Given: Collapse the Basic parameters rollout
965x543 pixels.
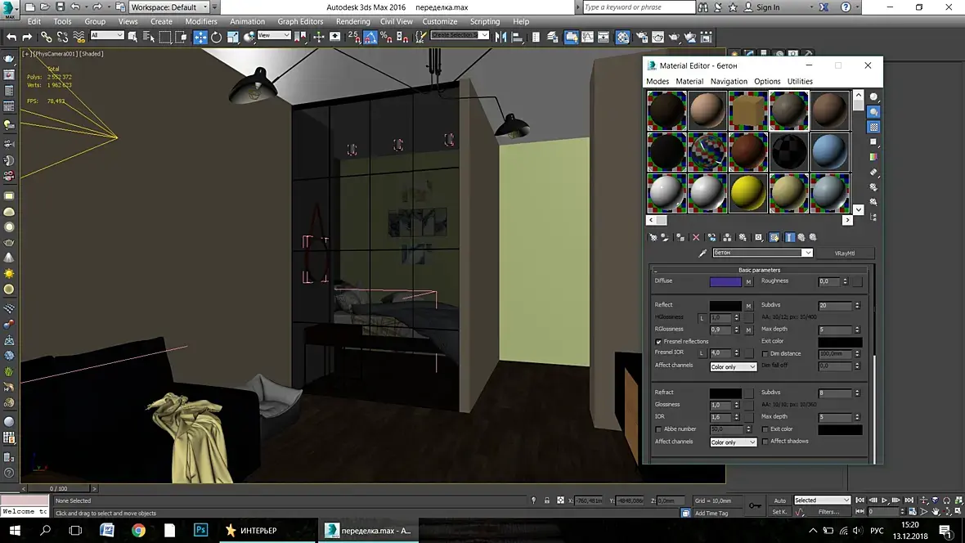Looking at the screenshot, I should tap(759, 270).
